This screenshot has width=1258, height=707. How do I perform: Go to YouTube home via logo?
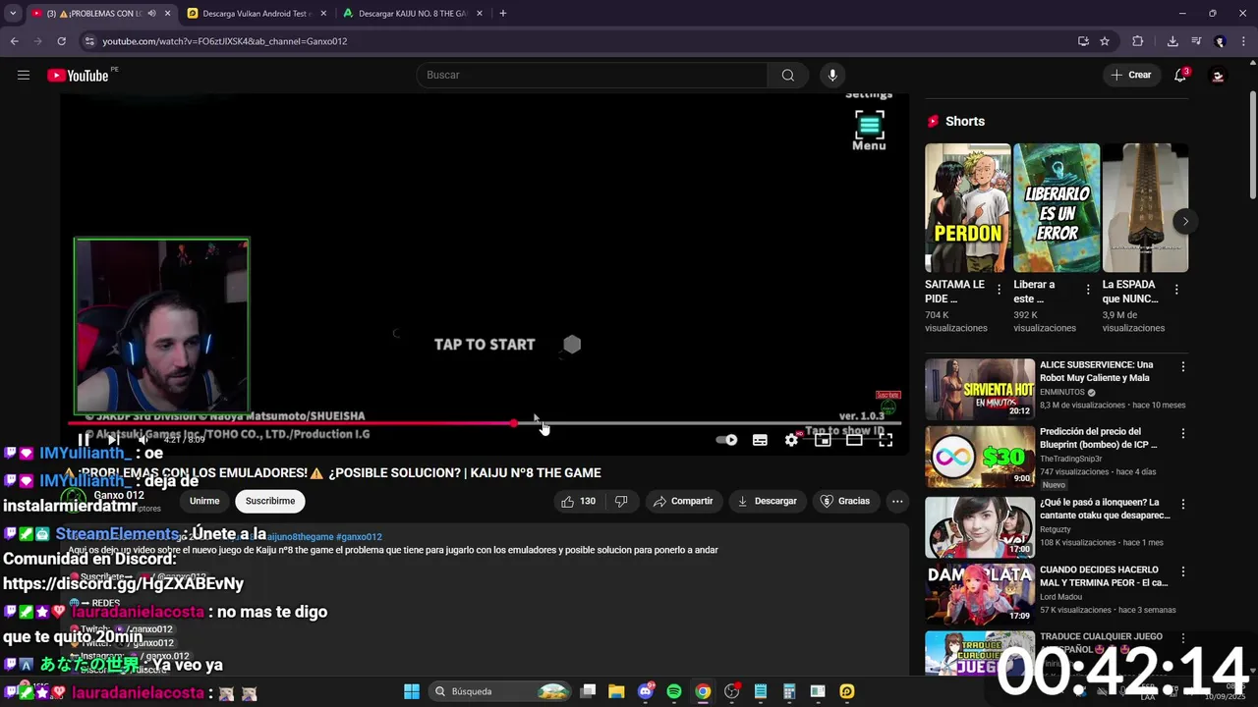(x=78, y=76)
